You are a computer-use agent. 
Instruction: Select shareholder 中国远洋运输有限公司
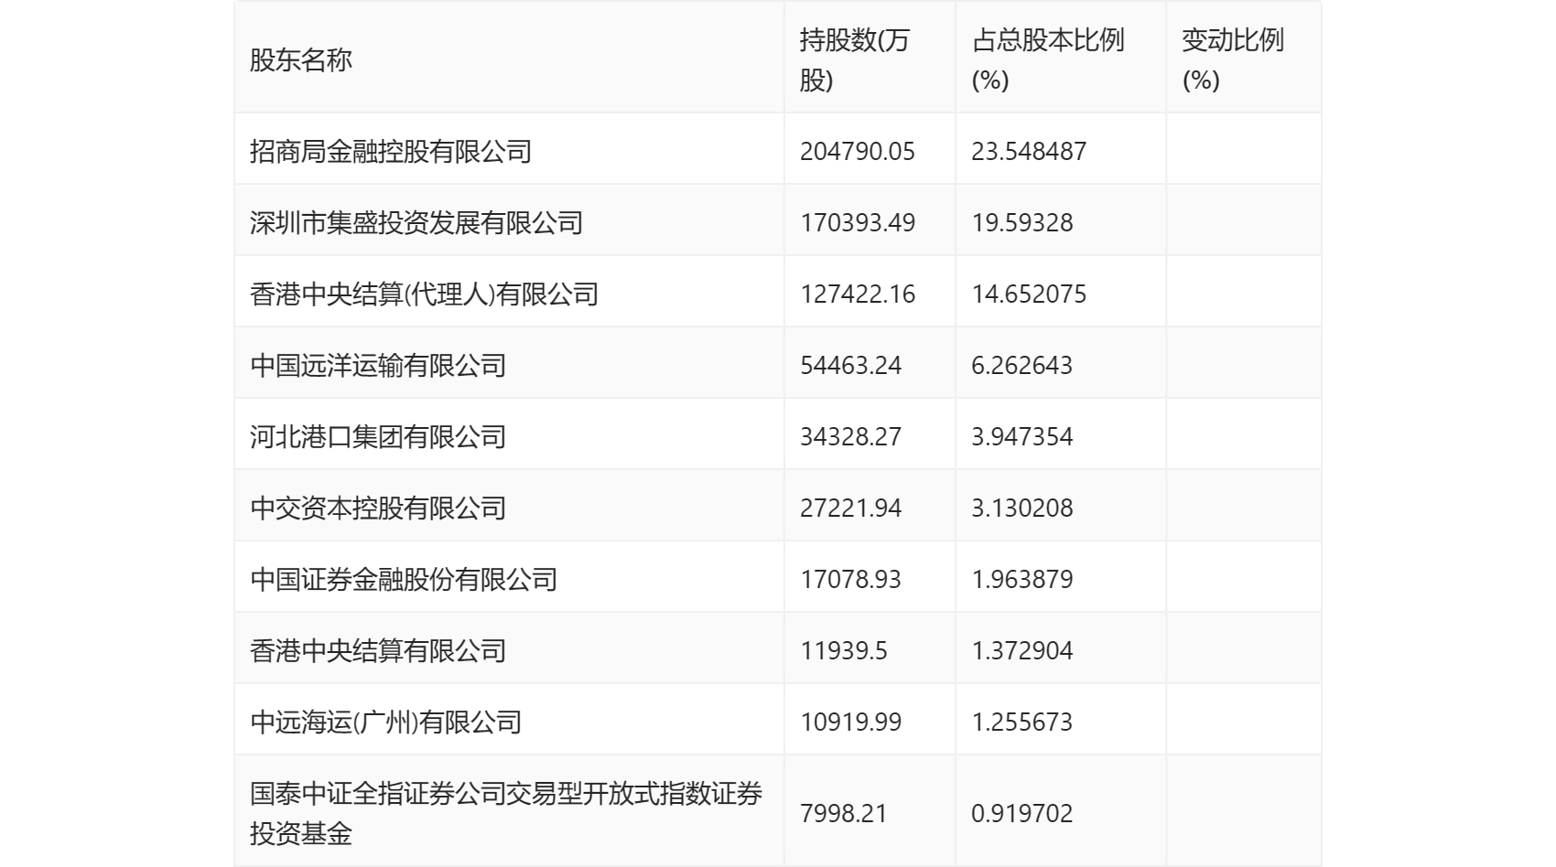(378, 365)
